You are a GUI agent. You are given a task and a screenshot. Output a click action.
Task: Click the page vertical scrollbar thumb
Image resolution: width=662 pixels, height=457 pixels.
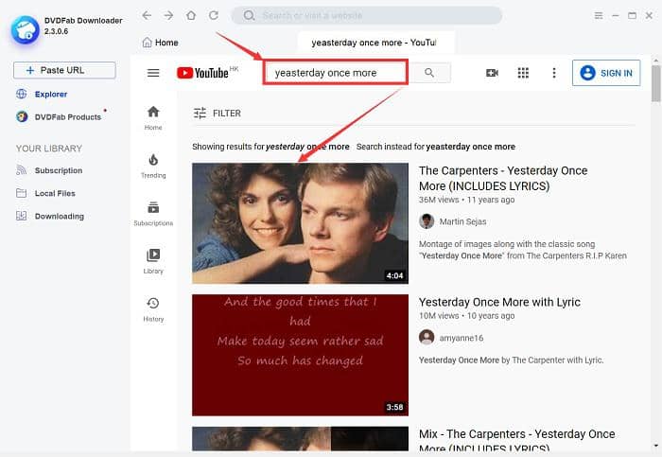(x=655, y=83)
